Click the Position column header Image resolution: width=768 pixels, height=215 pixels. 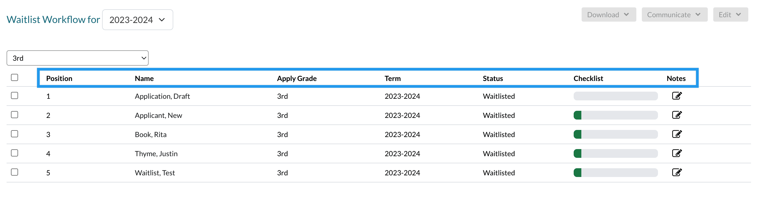(59, 79)
